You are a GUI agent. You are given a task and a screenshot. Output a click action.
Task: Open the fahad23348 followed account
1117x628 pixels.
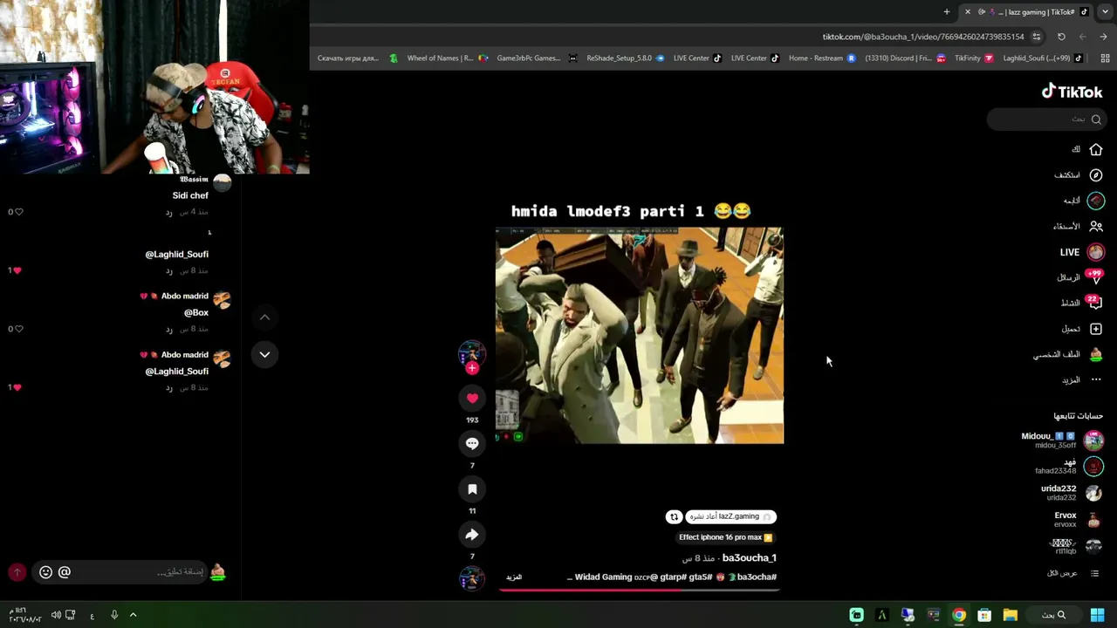1069,467
